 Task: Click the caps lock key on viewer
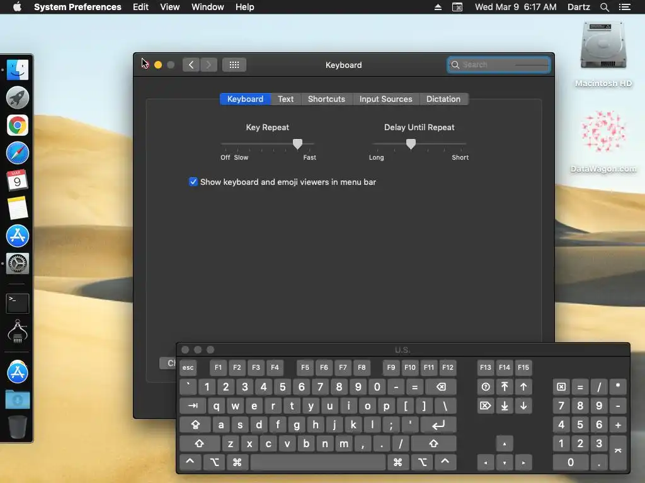click(195, 425)
